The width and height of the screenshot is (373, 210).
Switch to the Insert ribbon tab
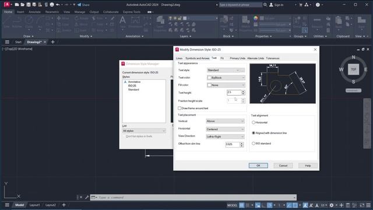pyautogui.click(x=20, y=12)
